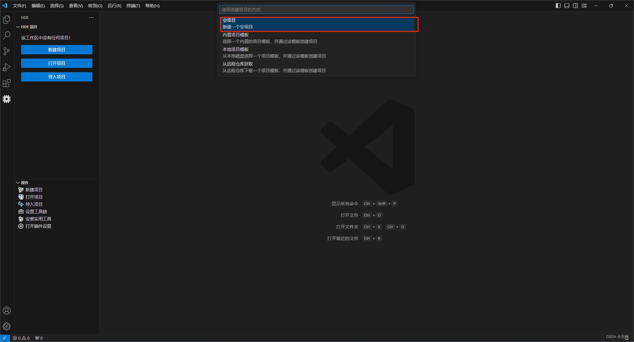The image size is (634, 342).
Task: Click 安装实用工具 in 操作 list
Action: pos(38,219)
